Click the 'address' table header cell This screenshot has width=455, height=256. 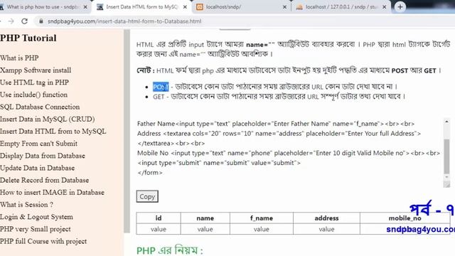point(326,218)
